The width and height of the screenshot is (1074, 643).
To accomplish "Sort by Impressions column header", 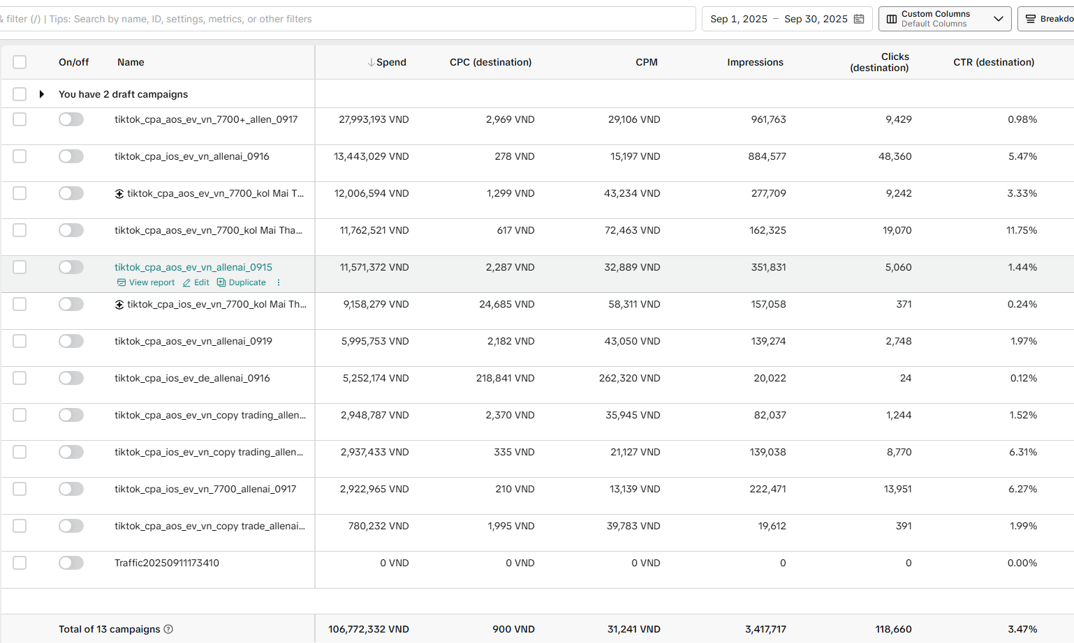I will click(755, 62).
